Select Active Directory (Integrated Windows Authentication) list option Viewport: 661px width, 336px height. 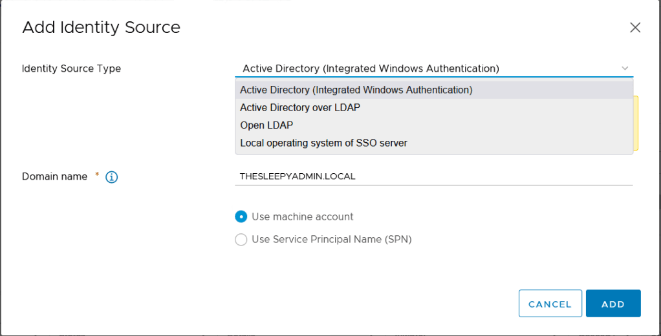[x=356, y=90]
